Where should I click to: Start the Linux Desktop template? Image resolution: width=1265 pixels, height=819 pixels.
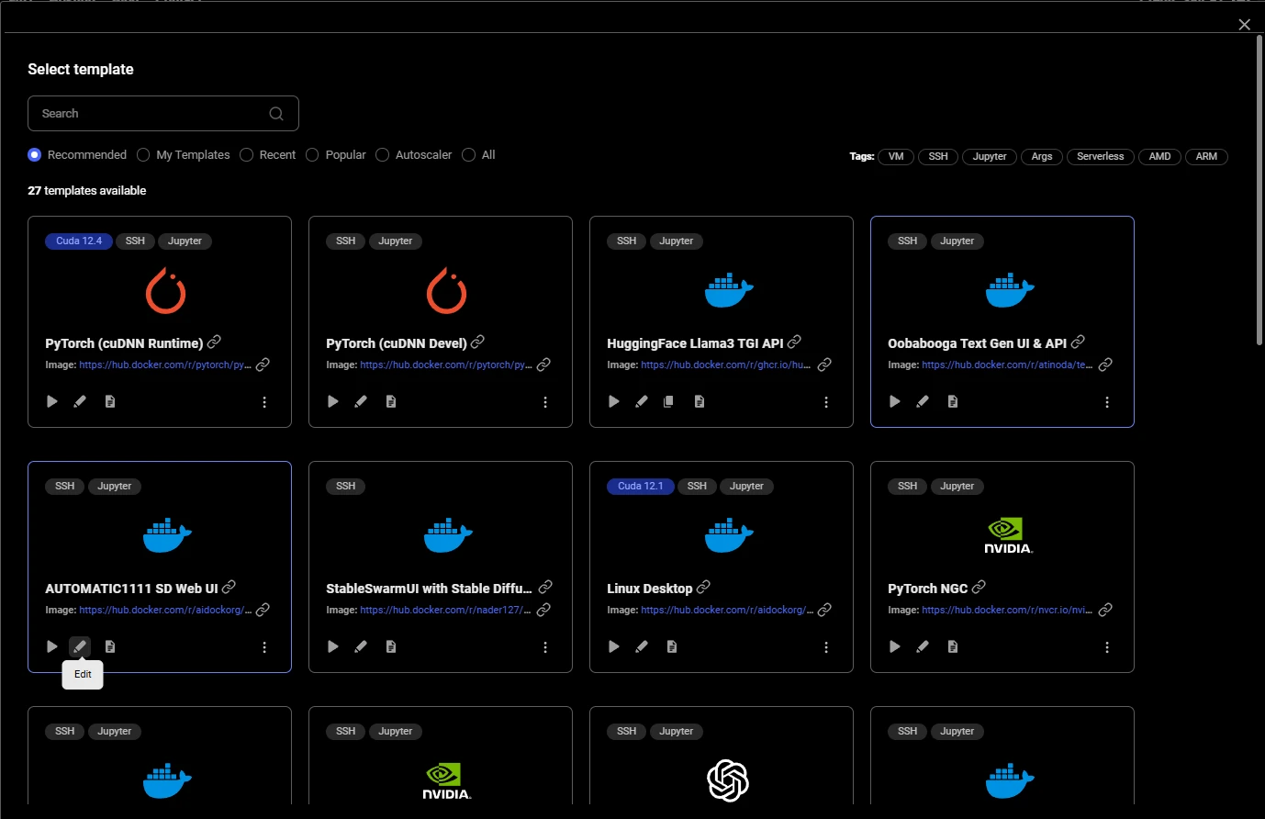[614, 646]
